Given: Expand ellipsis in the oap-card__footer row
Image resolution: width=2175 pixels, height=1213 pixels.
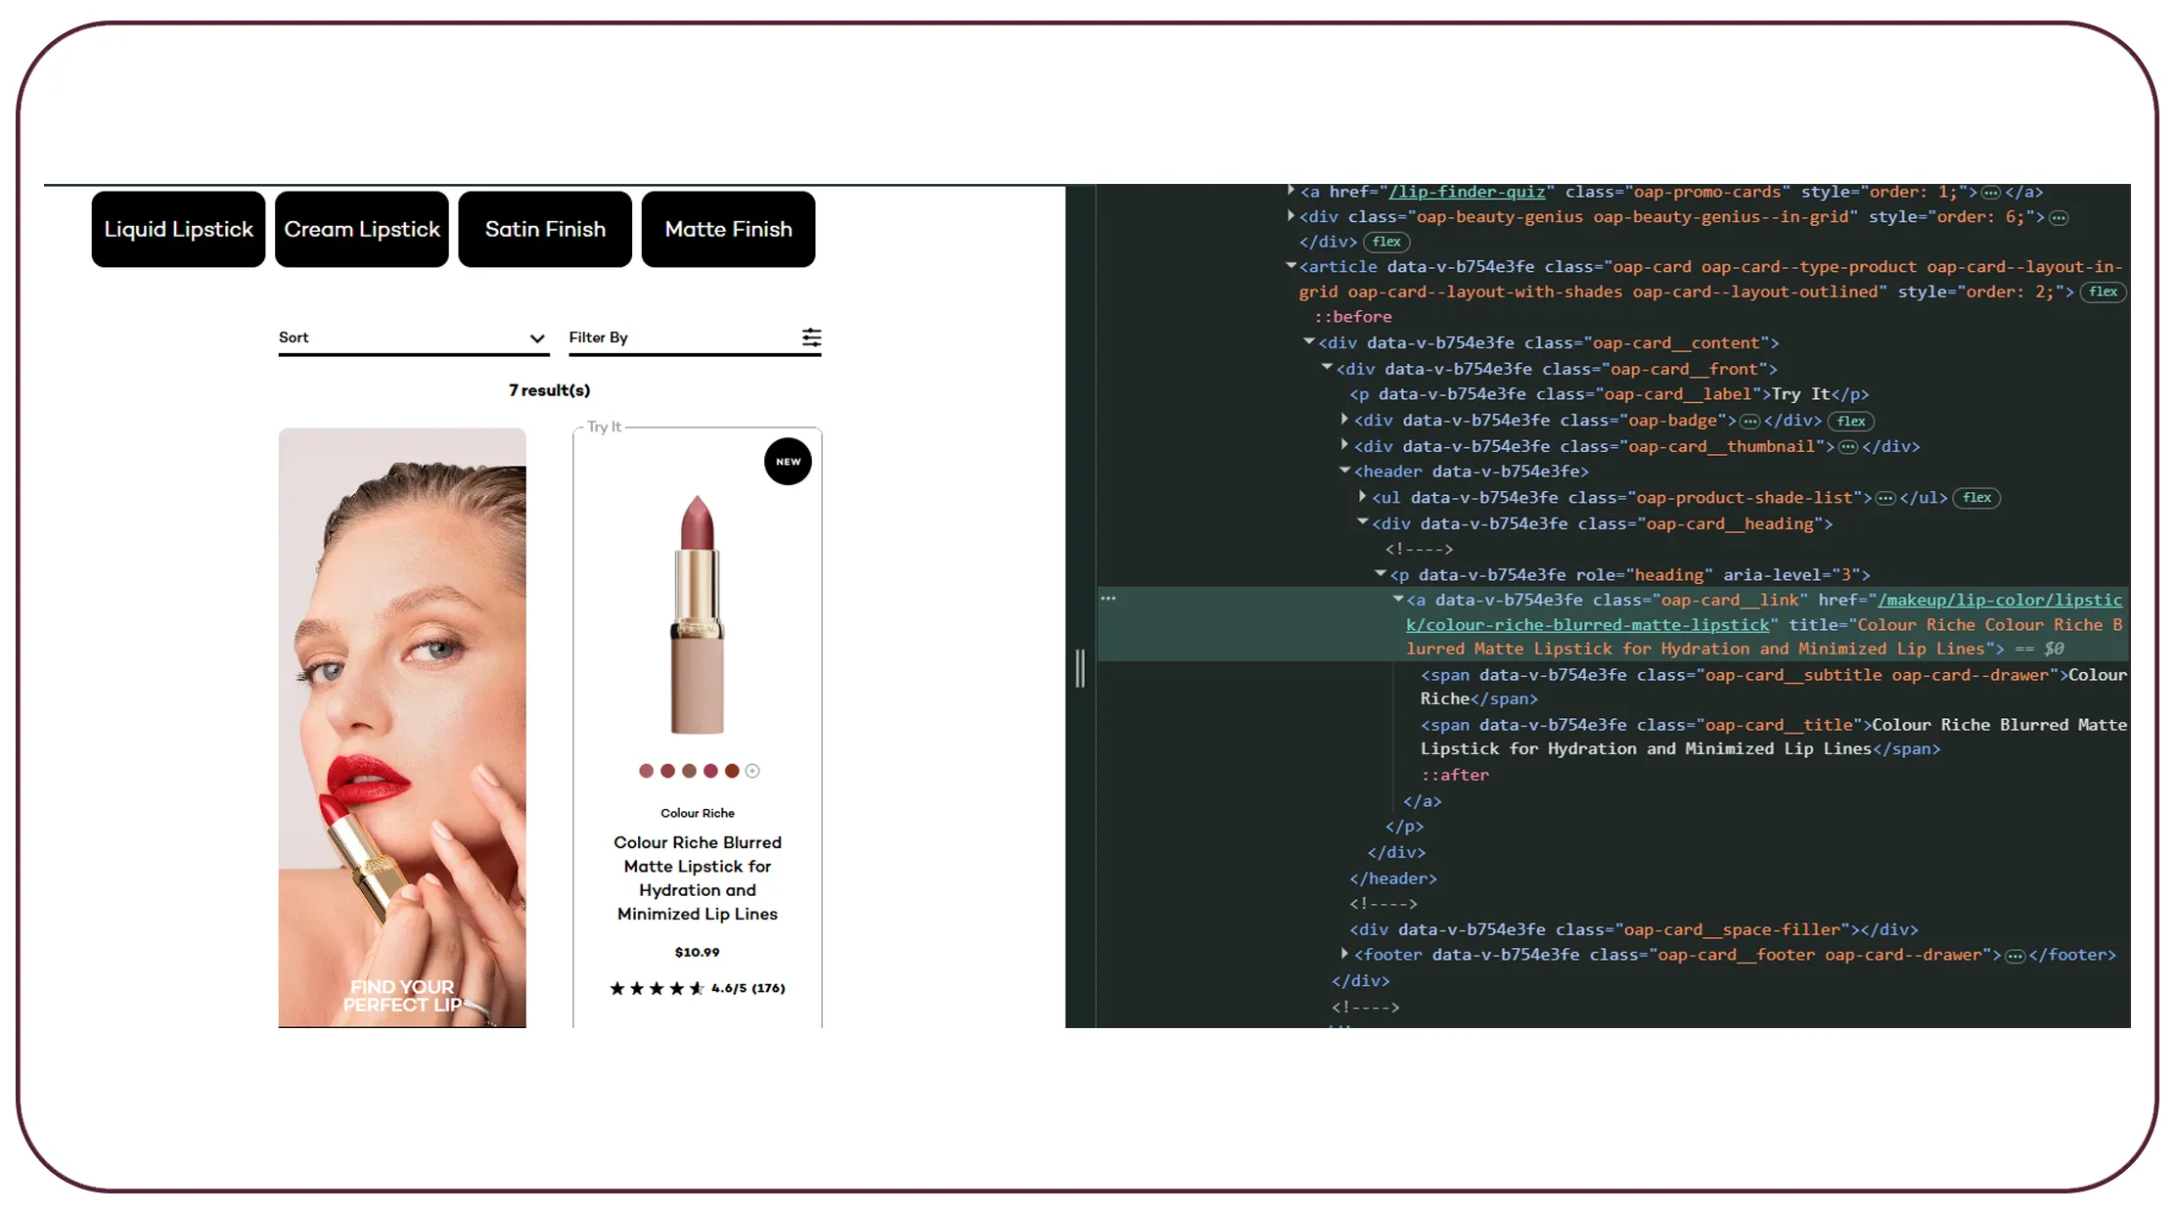Looking at the screenshot, I should point(2015,956).
